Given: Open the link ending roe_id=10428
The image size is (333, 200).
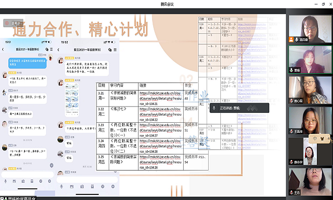Looking at the screenshot, I should click(160, 146).
